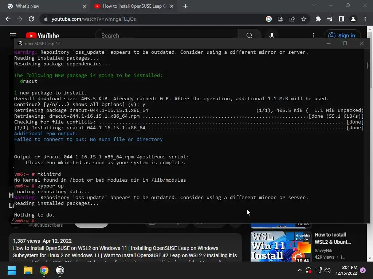Open Chrome from taskbar

pyautogui.click(x=44, y=270)
